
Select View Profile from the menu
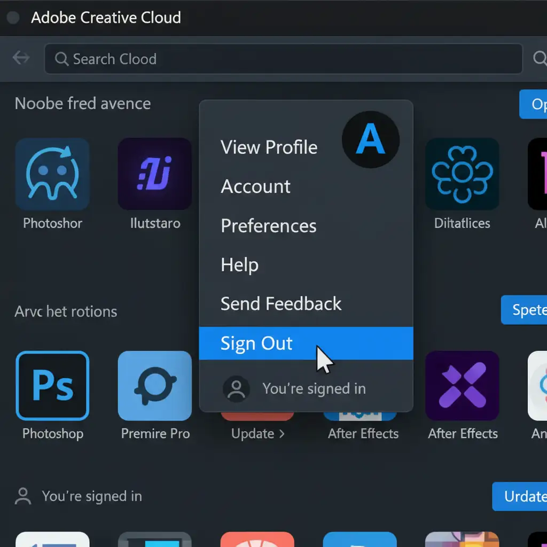pos(269,147)
